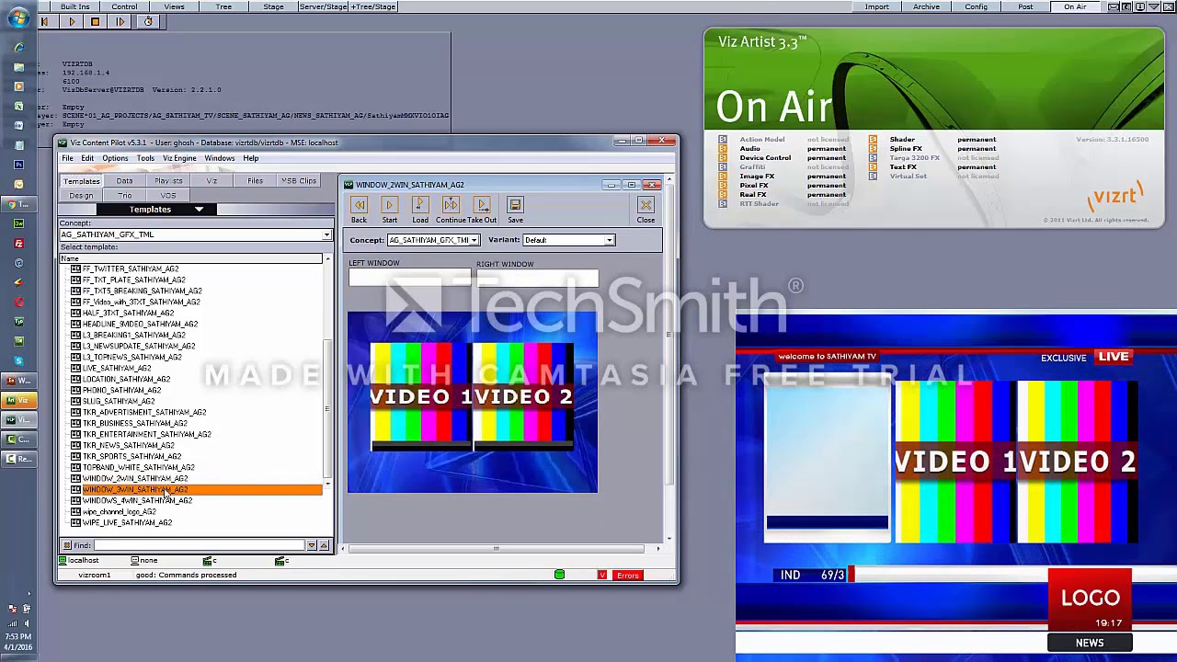The width and height of the screenshot is (1177, 662).
Task: Switch to the VOS tab
Action: coord(168,195)
